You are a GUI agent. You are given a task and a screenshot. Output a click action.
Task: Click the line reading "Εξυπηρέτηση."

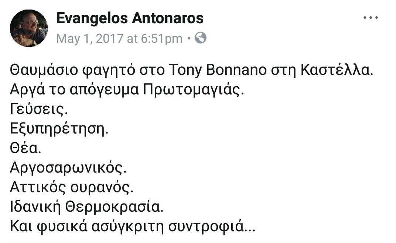59,129
